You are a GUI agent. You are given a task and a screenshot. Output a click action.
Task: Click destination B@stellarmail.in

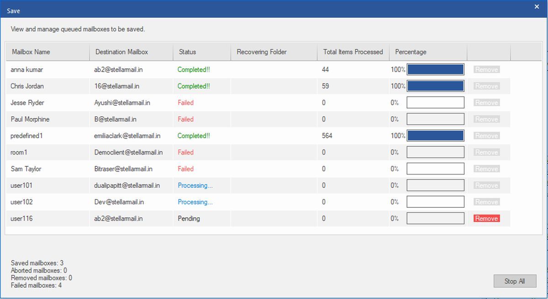click(x=116, y=119)
